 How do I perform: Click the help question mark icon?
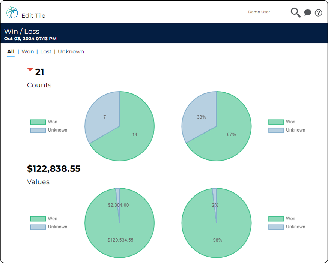318,12
